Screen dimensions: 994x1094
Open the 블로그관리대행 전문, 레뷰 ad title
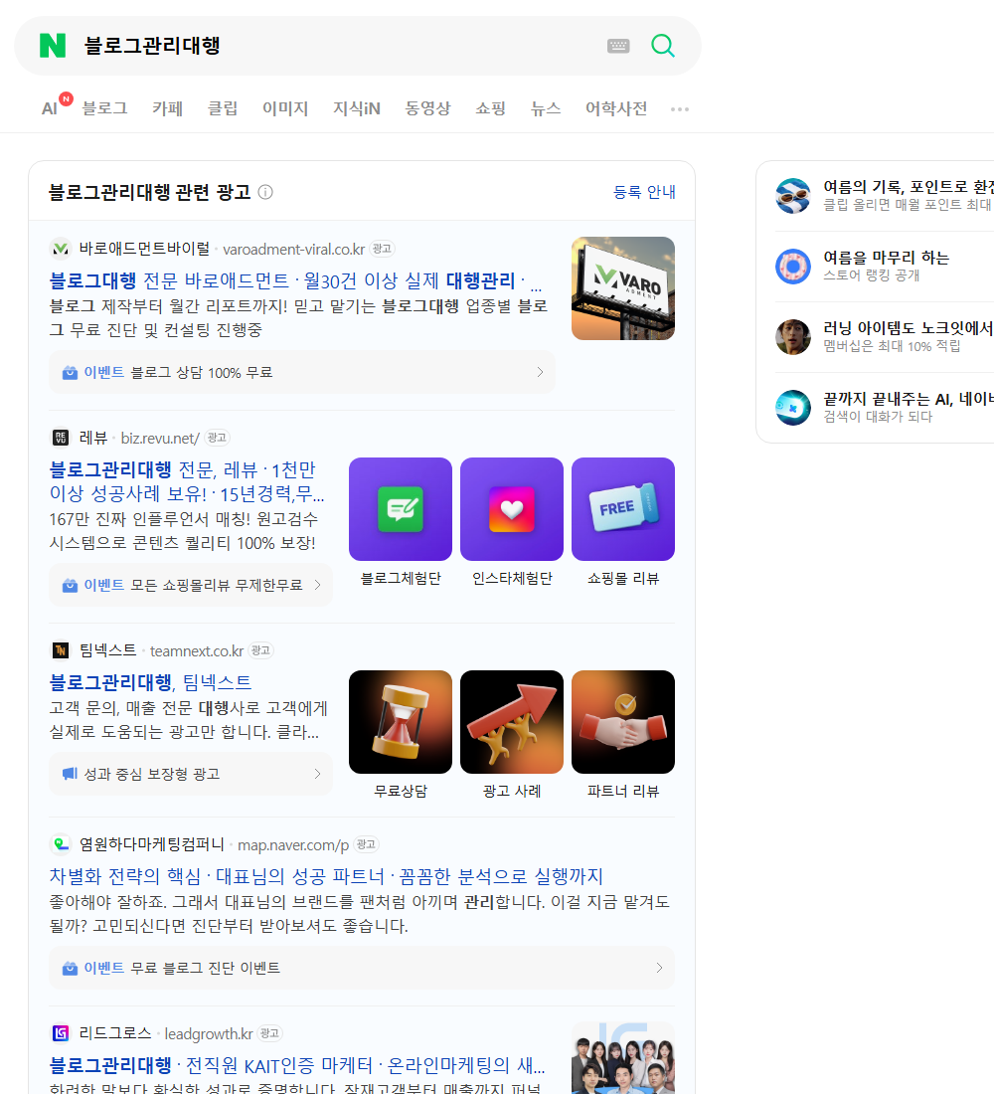tap(187, 480)
